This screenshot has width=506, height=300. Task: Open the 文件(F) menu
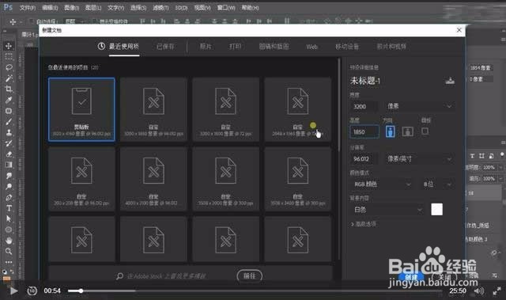click(28, 7)
